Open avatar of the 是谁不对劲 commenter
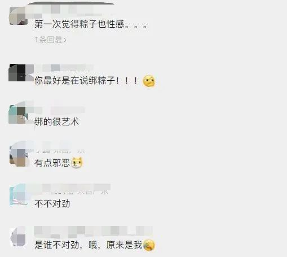Viewport: 287px width, 257px height. pyautogui.click(x=18, y=237)
